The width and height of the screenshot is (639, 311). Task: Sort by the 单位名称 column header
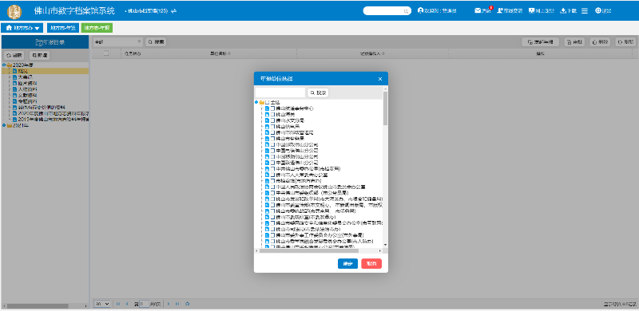tap(220, 53)
